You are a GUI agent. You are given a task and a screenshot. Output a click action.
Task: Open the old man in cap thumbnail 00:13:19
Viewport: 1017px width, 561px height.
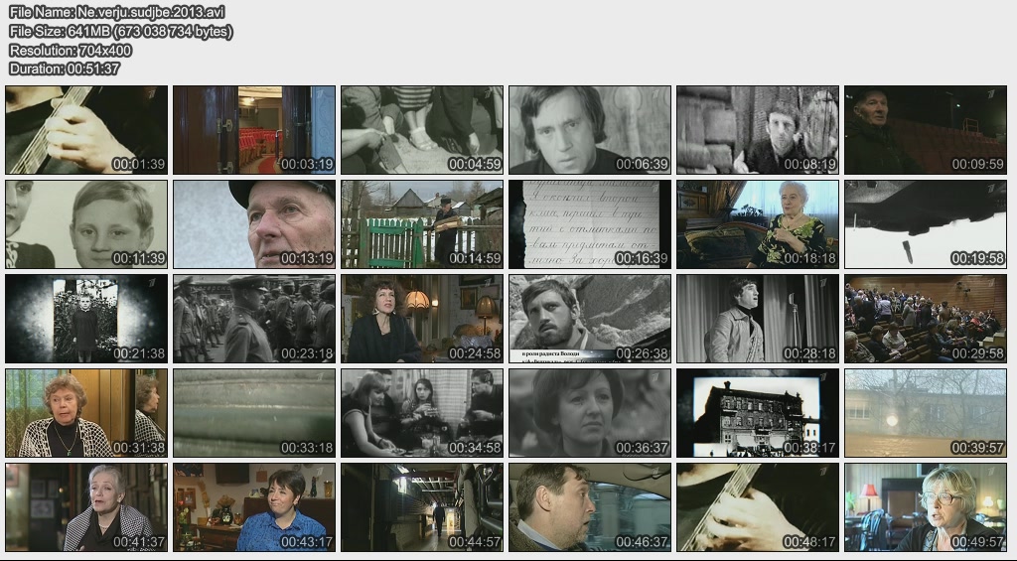tap(254, 224)
